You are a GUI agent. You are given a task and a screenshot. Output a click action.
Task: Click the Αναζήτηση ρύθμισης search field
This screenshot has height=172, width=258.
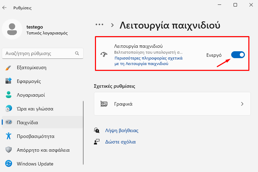[43, 53]
